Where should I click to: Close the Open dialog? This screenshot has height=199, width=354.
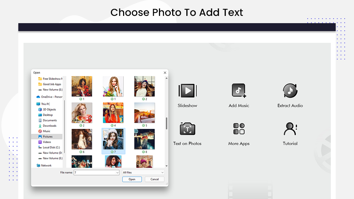point(165,73)
